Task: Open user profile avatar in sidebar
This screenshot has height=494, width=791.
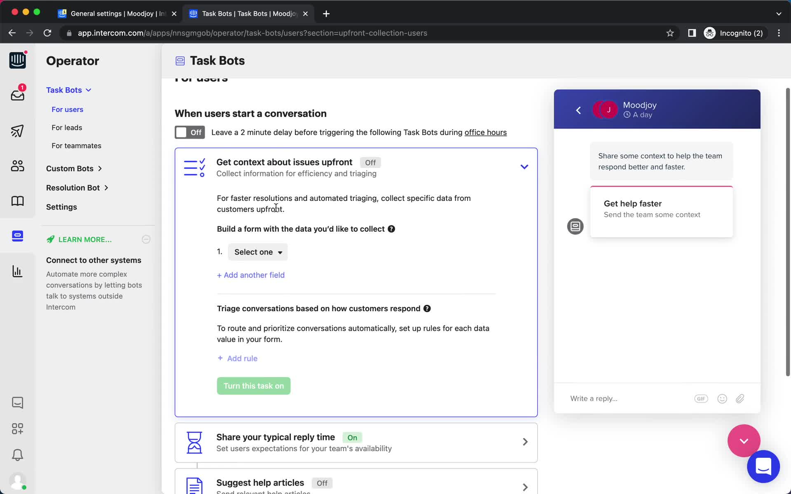Action: 17,481
